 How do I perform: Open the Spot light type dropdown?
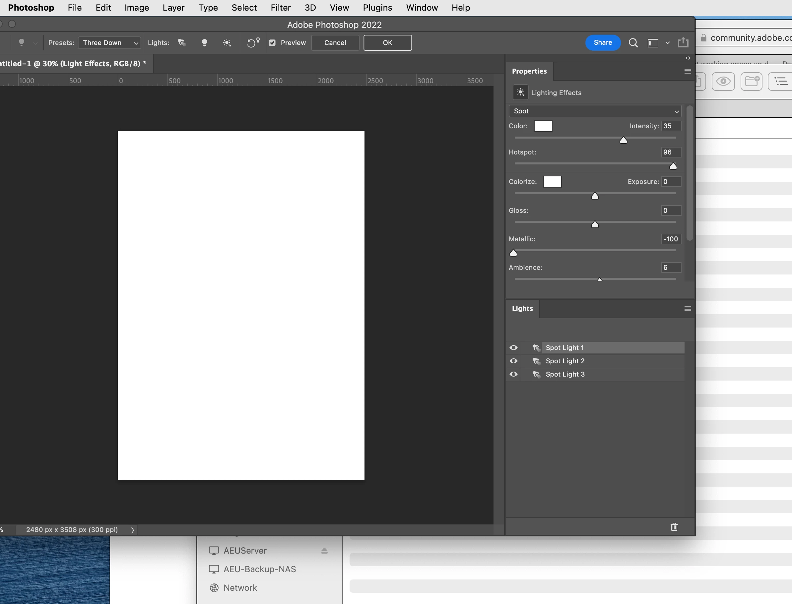(595, 111)
